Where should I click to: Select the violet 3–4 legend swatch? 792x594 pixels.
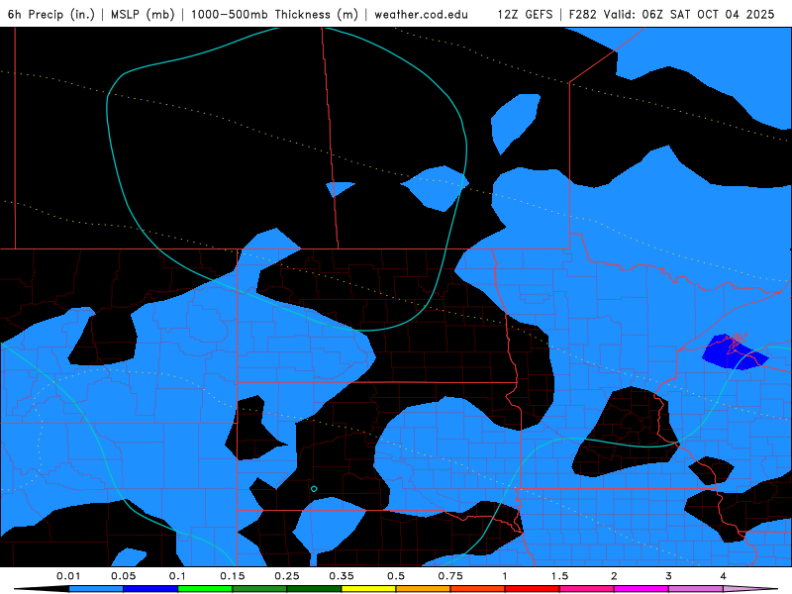(x=696, y=589)
